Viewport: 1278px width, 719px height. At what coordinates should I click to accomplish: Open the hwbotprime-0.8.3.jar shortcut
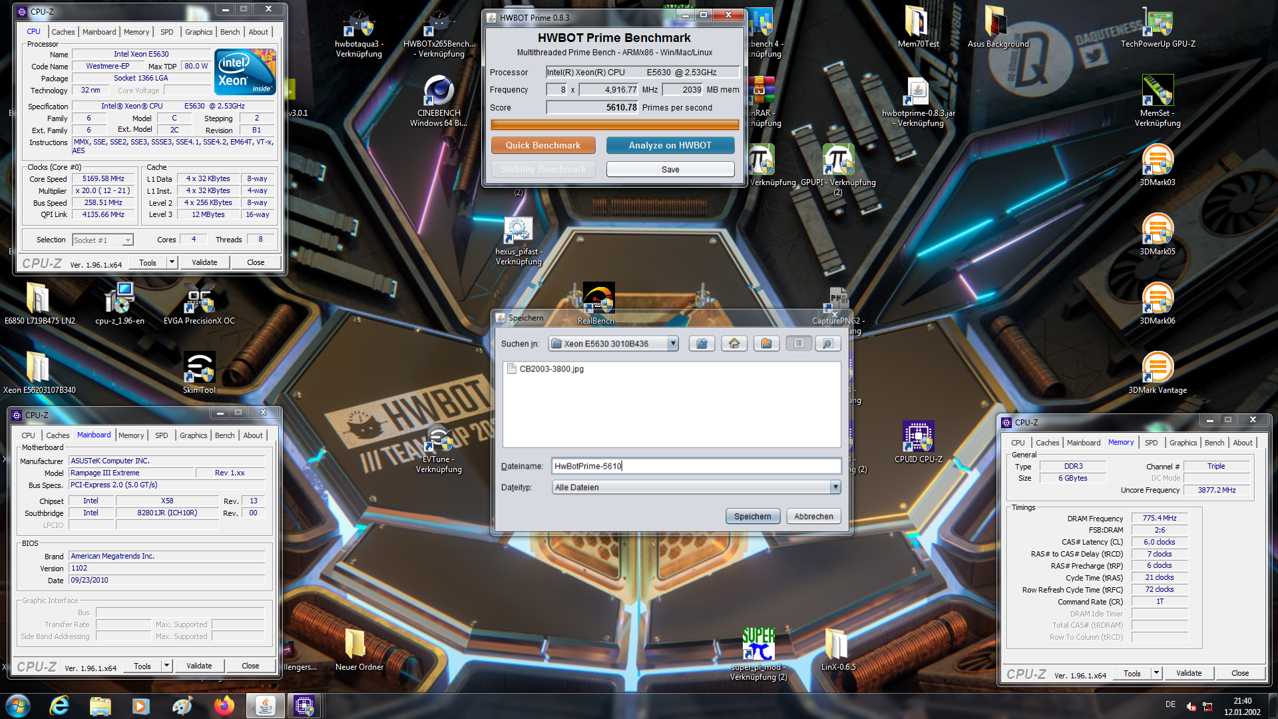click(918, 101)
